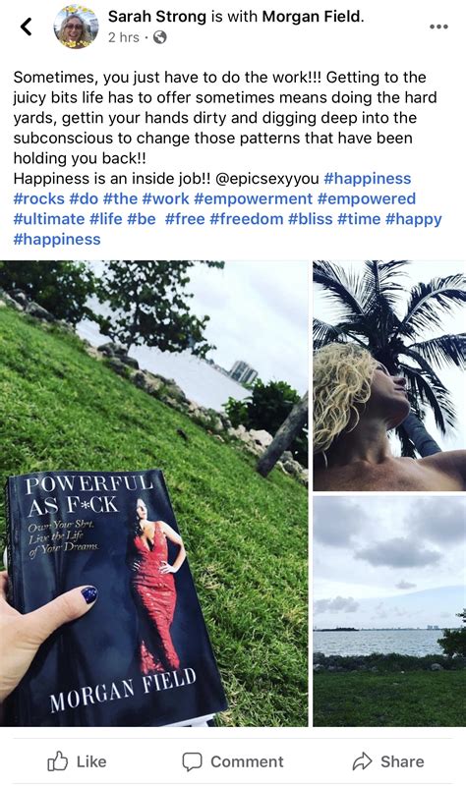Open the #ultimate hashtag
This screenshot has height=787, width=466.
point(49,219)
